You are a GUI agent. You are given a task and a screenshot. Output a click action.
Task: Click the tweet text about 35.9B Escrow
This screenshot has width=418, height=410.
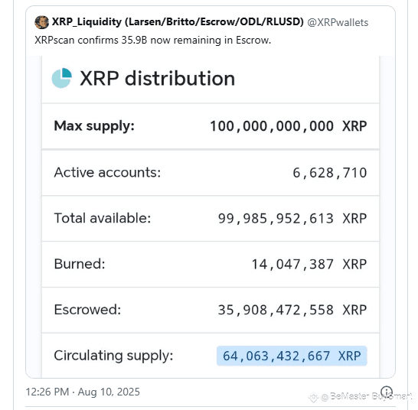click(x=153, y=41)
